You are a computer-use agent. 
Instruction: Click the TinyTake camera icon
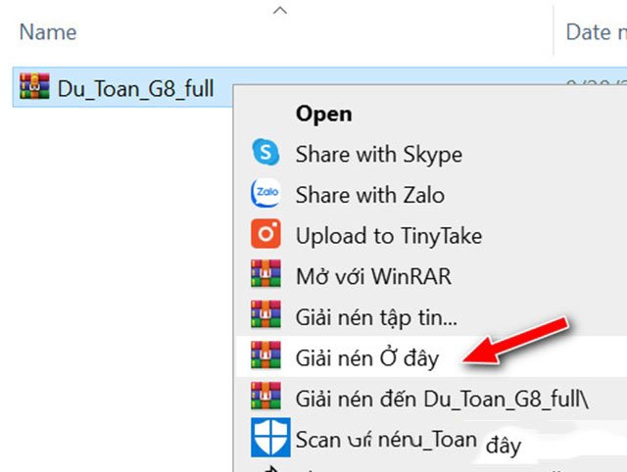pos(265,234)
